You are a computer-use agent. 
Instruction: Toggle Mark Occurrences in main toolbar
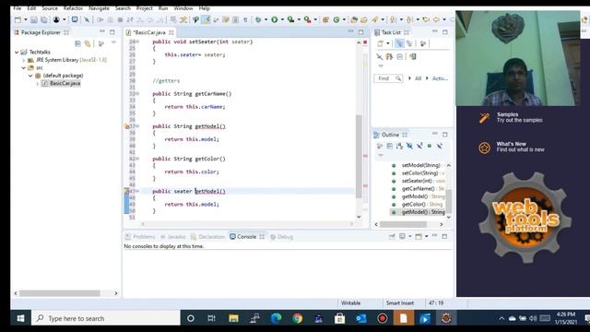coord(206,19)
